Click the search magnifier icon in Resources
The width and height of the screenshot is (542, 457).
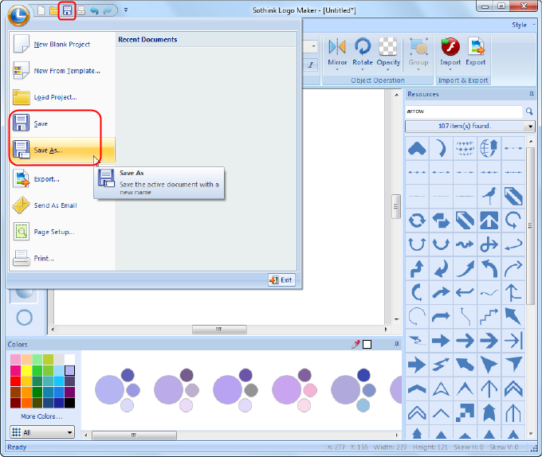pyautogui.click(x=529, y=111)
